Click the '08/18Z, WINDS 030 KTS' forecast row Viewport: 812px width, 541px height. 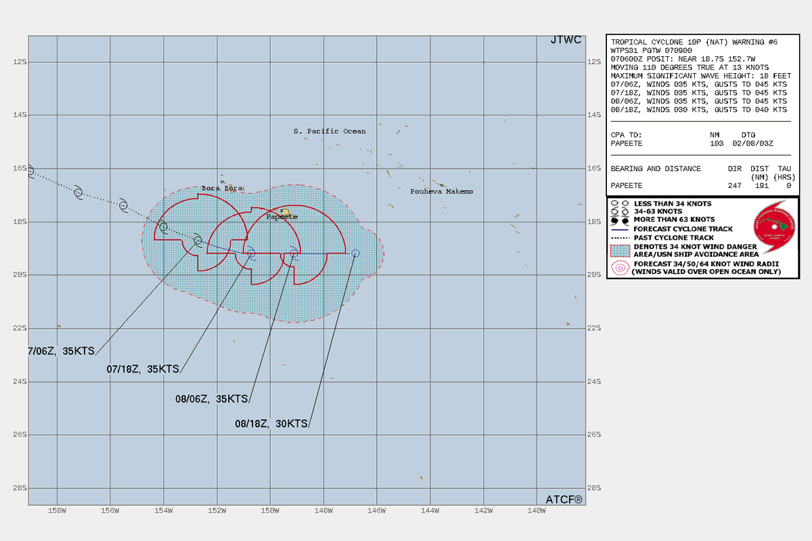click(698, 110)
